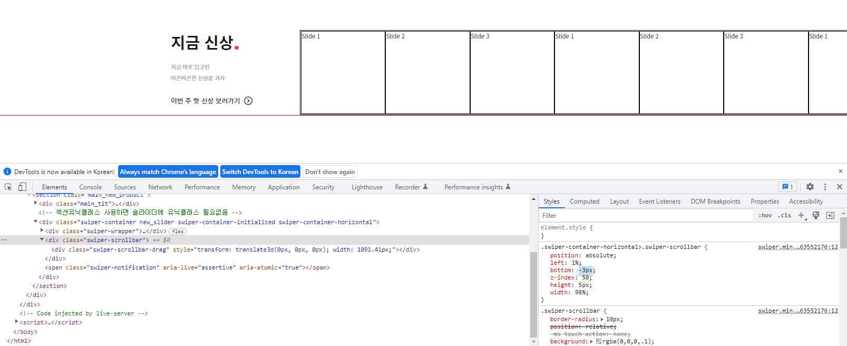
Task: Click Always match Chrome's language button
Action: [168, 171]
